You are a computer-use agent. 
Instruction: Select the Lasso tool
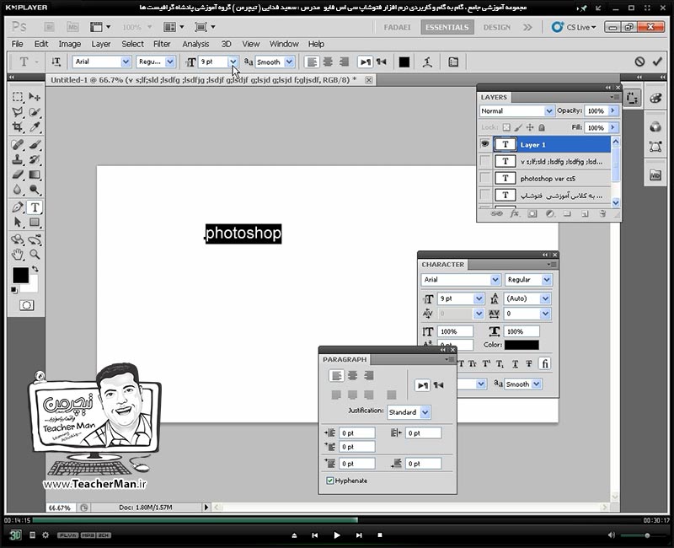click(x=18, y=112)
